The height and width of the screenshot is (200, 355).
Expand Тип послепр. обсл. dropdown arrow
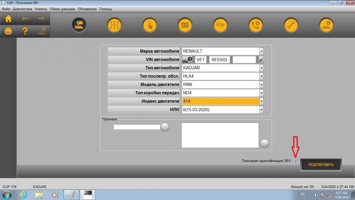pos(261,76)
